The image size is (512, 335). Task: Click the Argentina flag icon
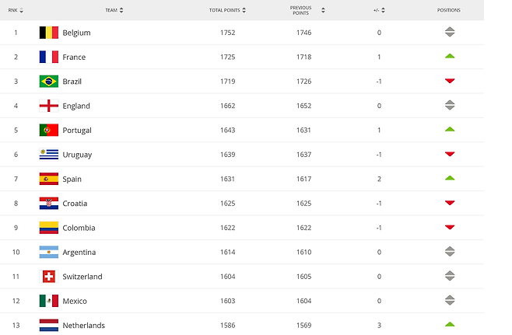[x=49, y=252]
